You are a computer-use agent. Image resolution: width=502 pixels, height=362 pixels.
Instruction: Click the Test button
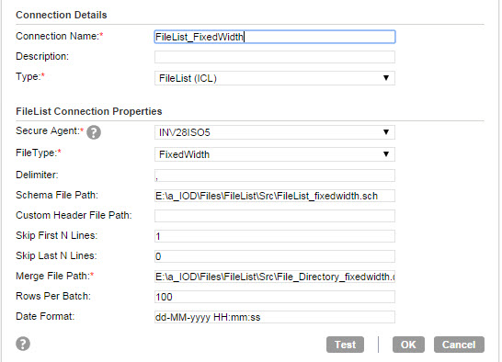coord(345,345)
